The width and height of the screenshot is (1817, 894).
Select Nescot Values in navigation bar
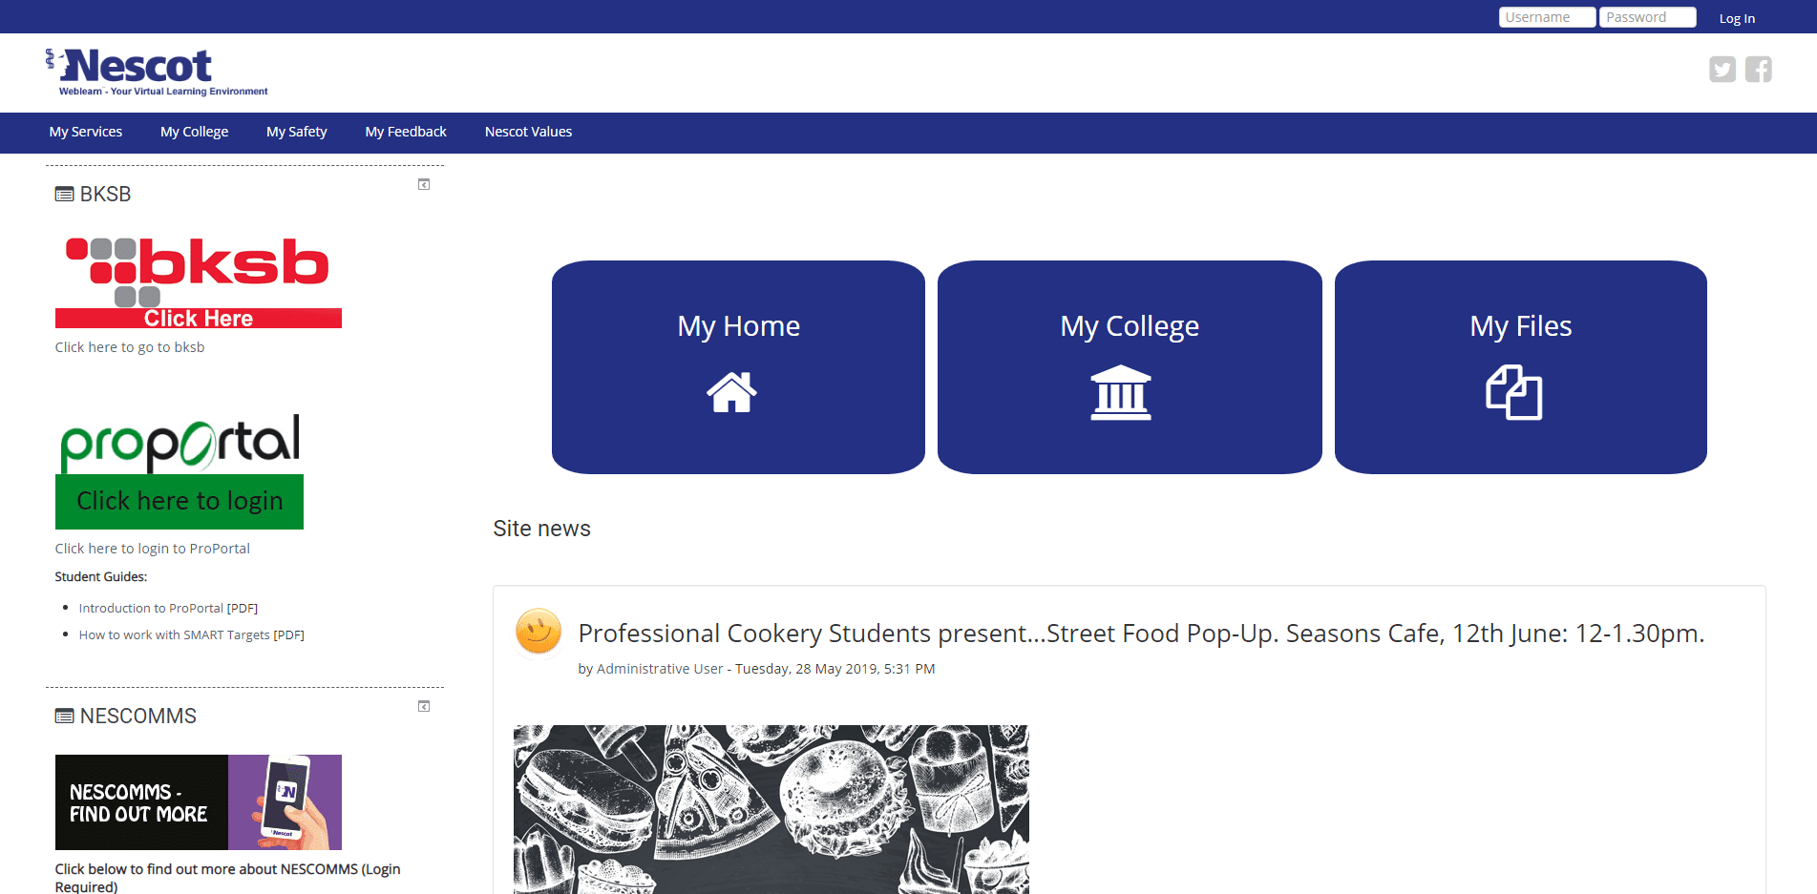[x=528, y=132]
